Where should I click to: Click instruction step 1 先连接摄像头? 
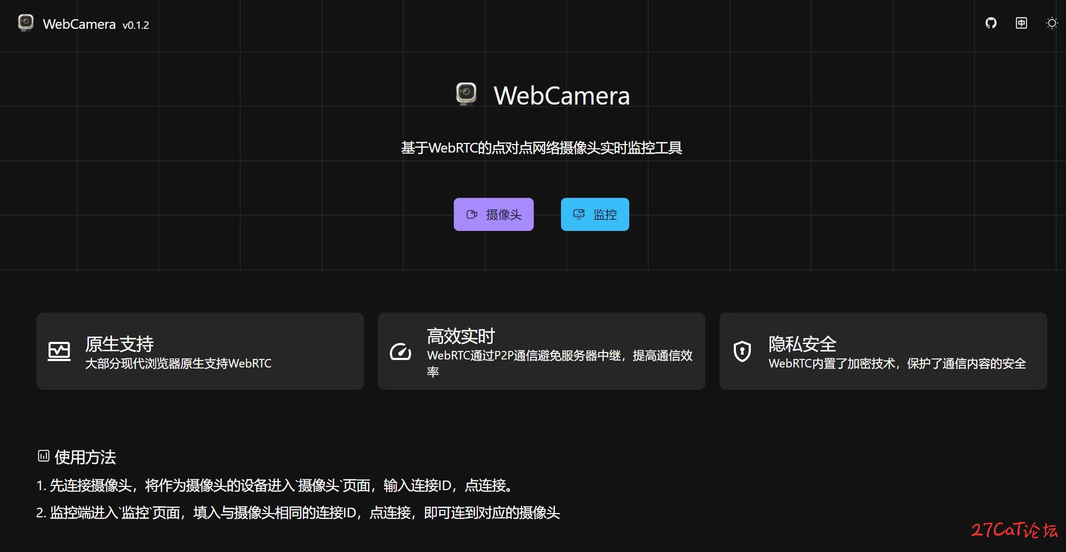coord(276,485)
